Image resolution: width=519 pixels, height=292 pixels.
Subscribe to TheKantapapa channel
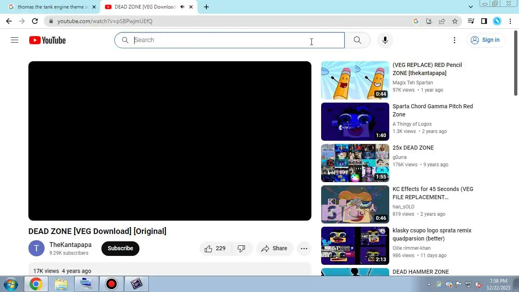pos(120,248)
